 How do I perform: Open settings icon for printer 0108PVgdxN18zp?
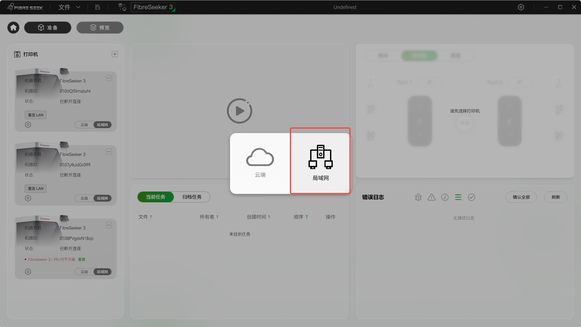pyautogui.click(x=28, y=272)
